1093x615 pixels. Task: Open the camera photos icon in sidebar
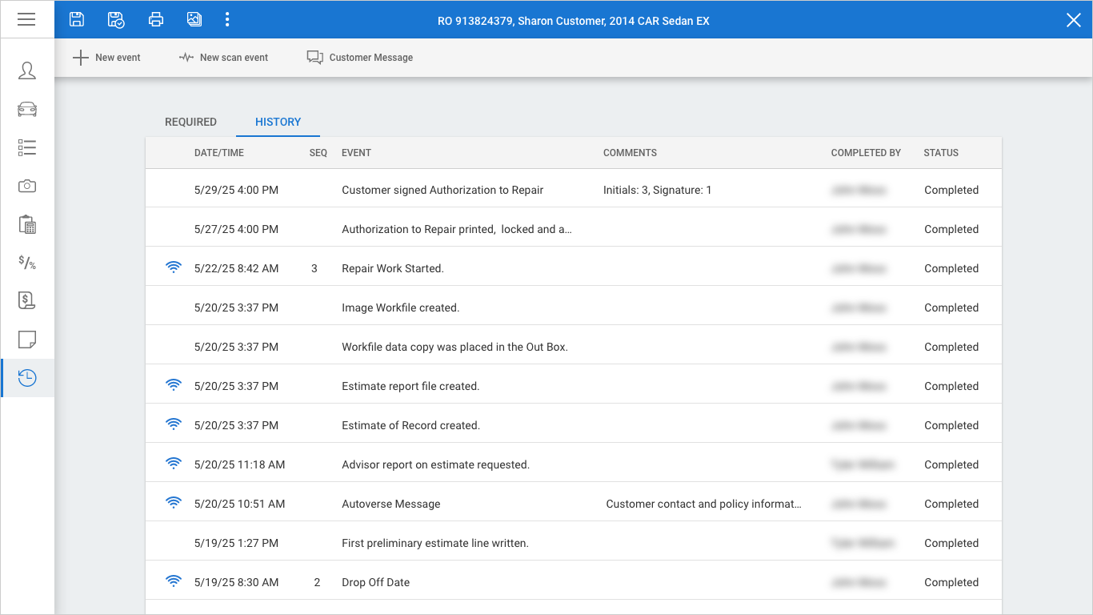click(x=27, y=186)
